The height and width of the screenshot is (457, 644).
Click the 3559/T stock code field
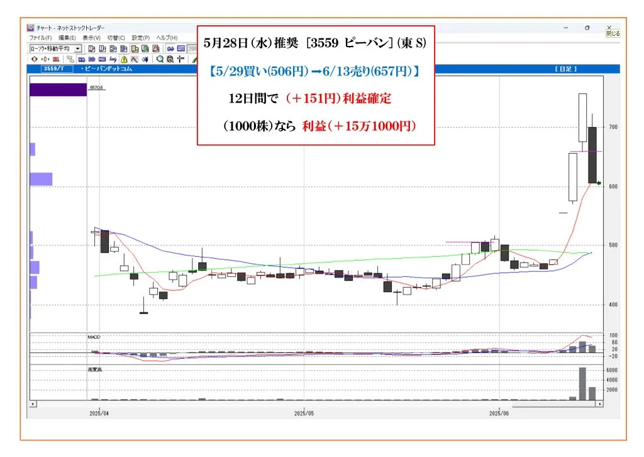click(x=57, y=69)
